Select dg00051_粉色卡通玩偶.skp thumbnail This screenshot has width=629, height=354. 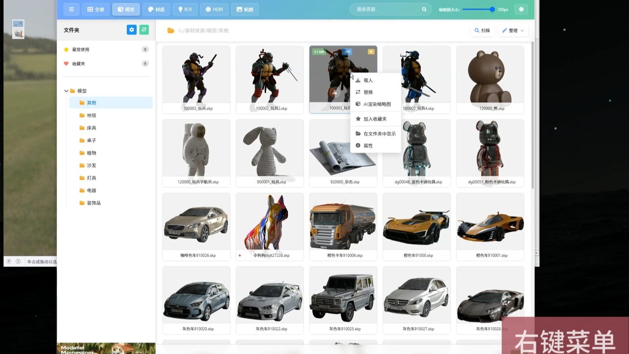tap(490, 153)
